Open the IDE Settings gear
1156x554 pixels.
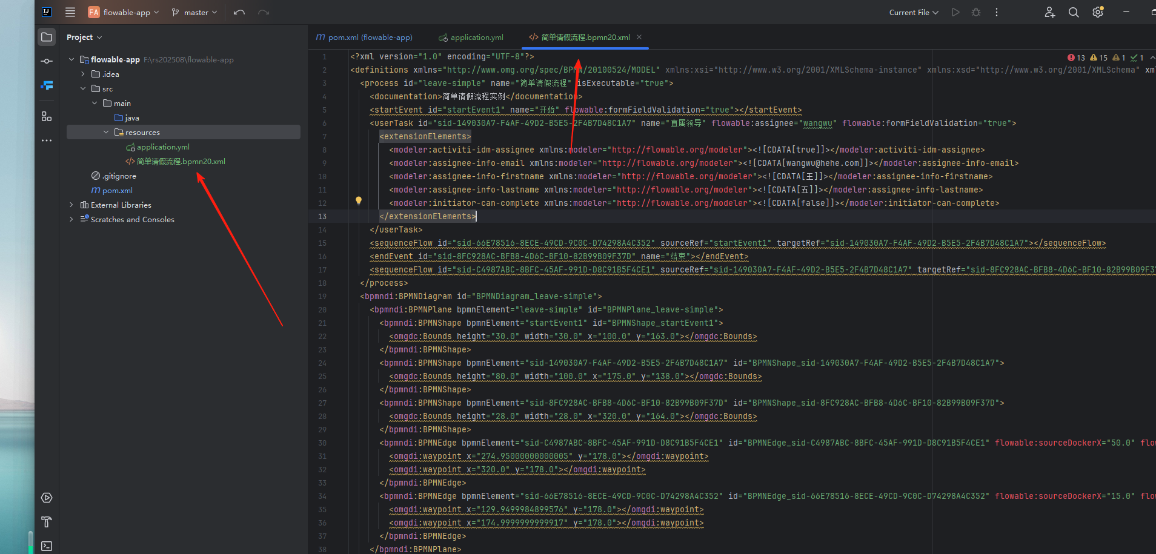pyautogui.click(x=1098, y=12)
